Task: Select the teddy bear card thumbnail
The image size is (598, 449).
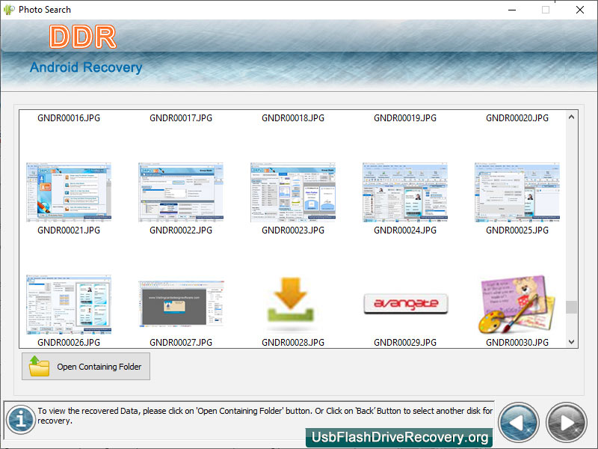Action: coord(516,305)
